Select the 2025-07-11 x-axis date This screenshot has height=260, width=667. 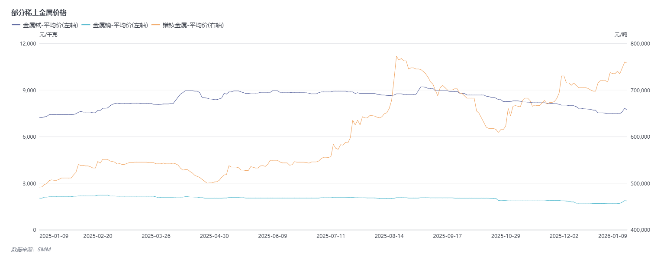click(x=331, y=236)
